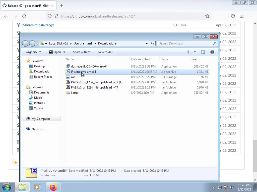Expand the Downloads breadcrumb arrow
This screenshot has height=192, width=257.
tap(116, 43)
